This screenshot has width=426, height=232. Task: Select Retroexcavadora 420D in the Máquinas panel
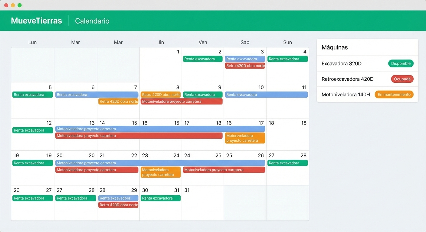point(347,79)
